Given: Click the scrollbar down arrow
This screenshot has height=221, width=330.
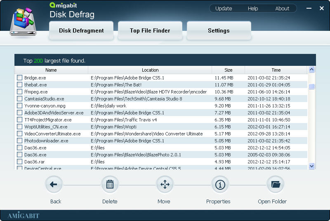Looking at the screenshot, I should (312, 166).
